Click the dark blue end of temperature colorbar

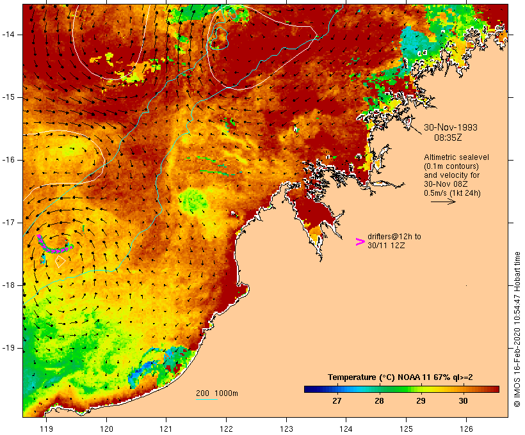310,389
